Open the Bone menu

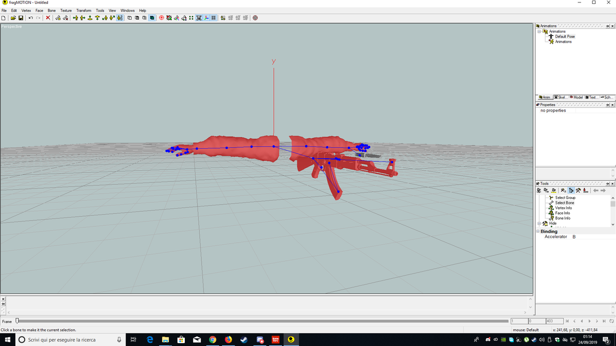(51, 10)
